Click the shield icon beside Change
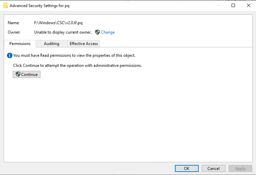256x175 pixels. pos(98,32)
